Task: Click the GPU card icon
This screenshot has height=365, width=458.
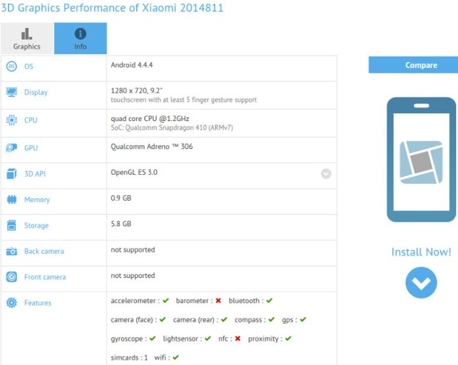Action: click(x=11, y=148)
